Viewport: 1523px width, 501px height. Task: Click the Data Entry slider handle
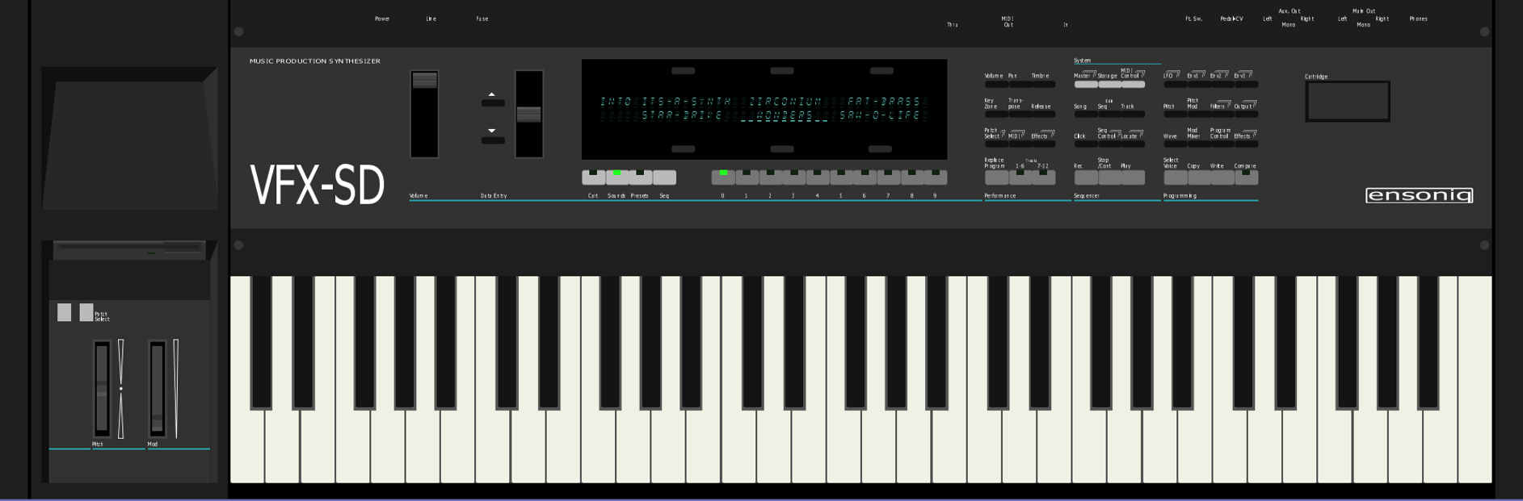pos(529,115)
